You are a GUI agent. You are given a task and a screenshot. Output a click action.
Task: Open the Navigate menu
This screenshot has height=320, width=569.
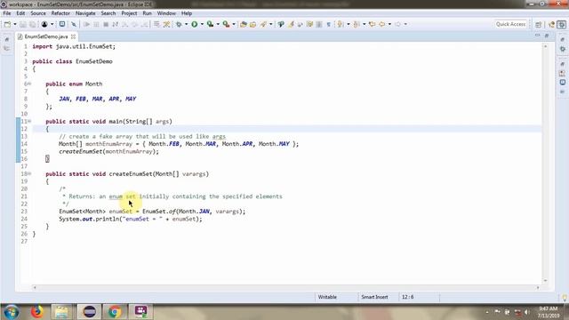[x=85, y=13]
